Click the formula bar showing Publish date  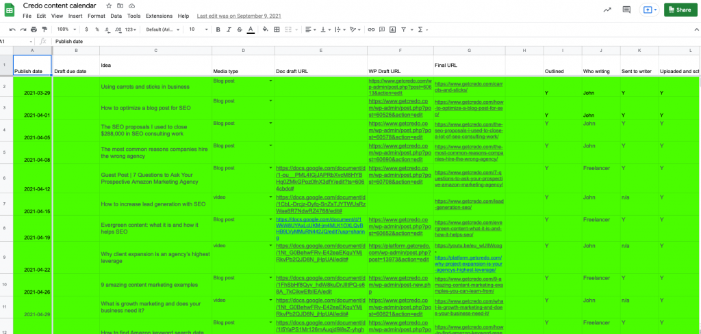tap(376, 42)
